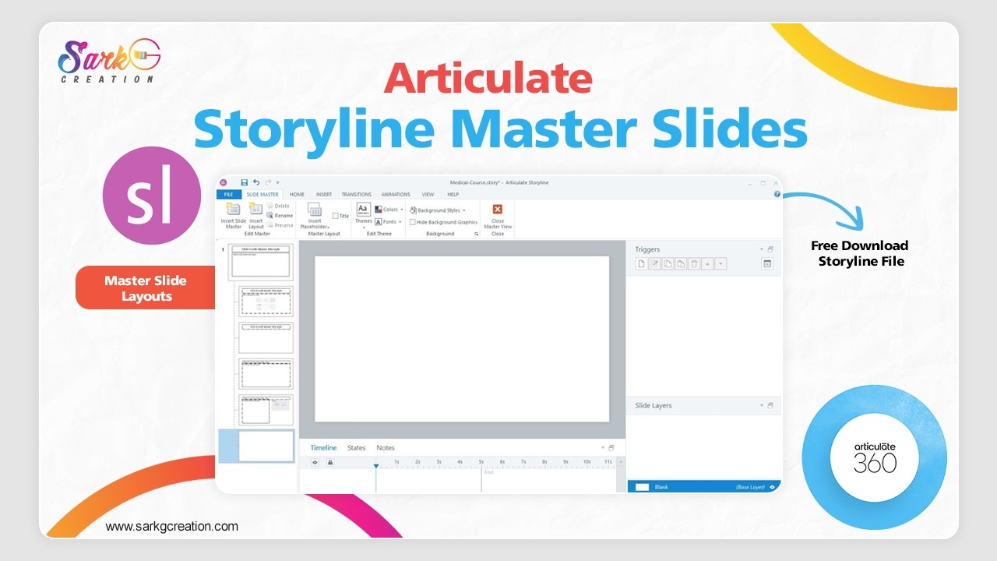Screen dimensions: 997x561
Task: Undock the Triggers panel
Action: pos(770,249)
